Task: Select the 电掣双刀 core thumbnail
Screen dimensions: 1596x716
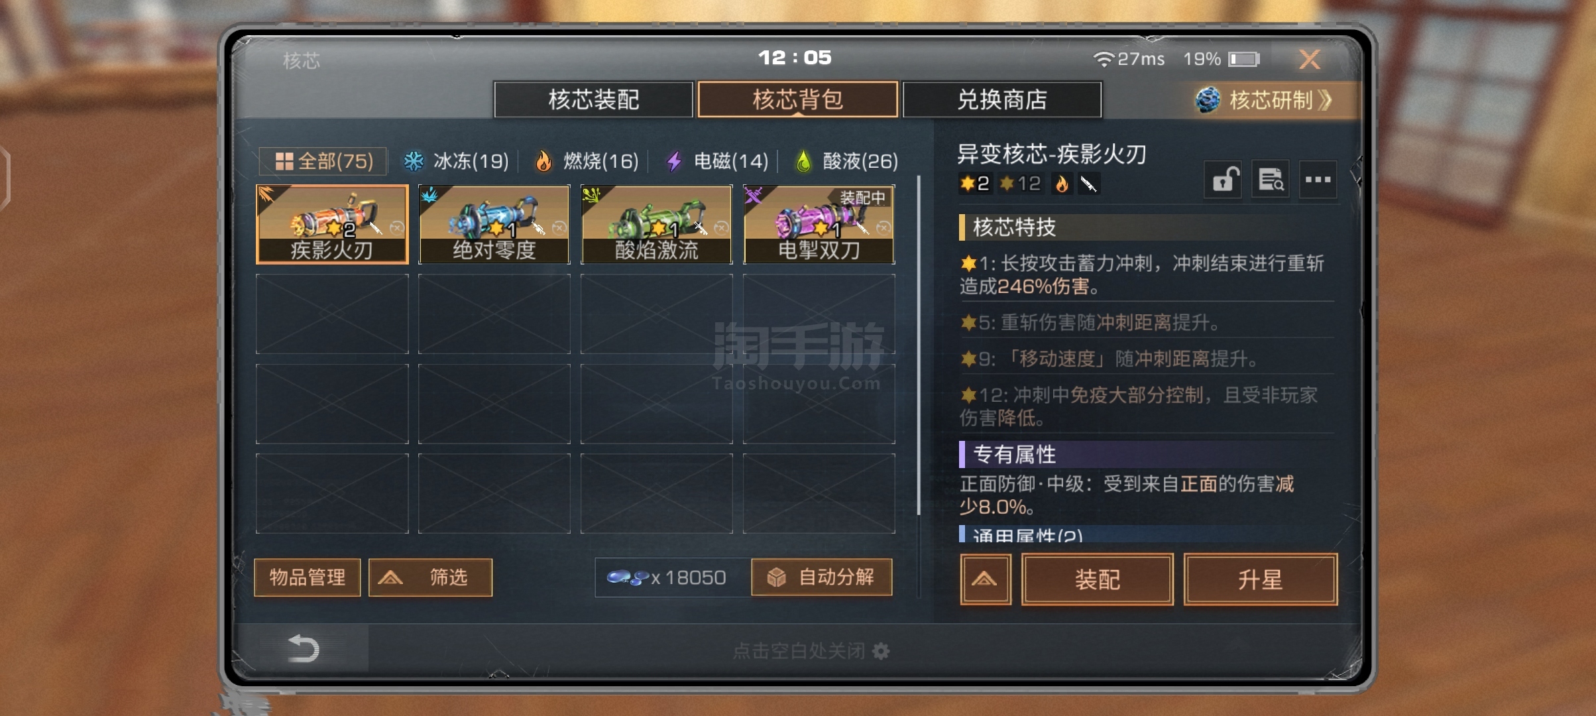Action: 819,224
